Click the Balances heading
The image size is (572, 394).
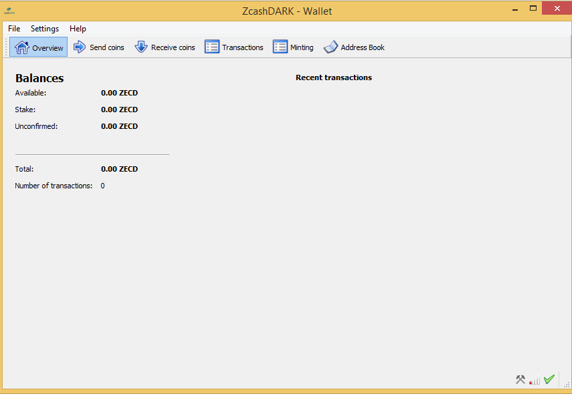(39, 78)
